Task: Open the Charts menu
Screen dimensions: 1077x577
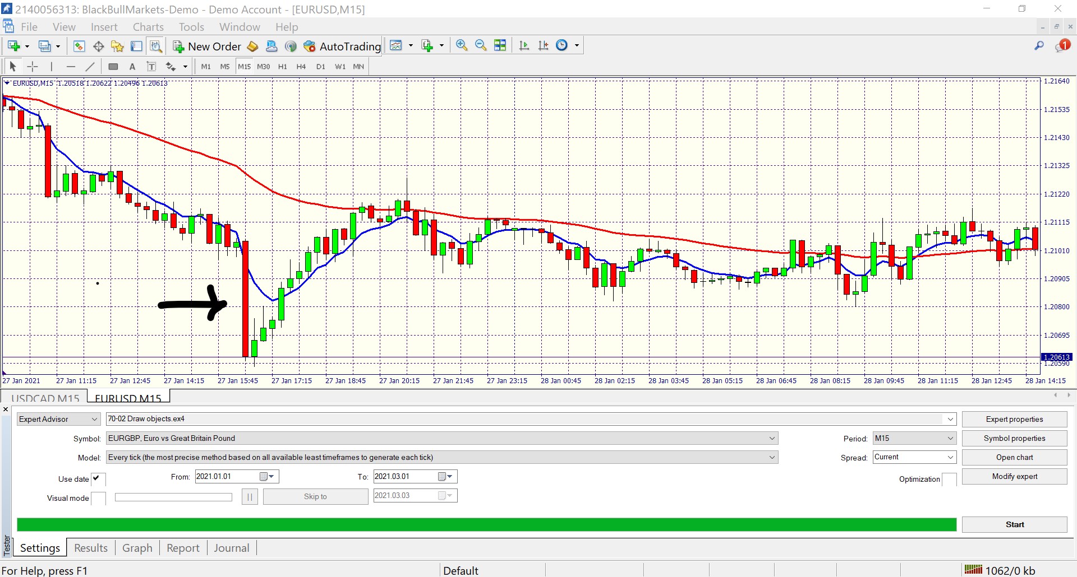Action: [148, 27]
